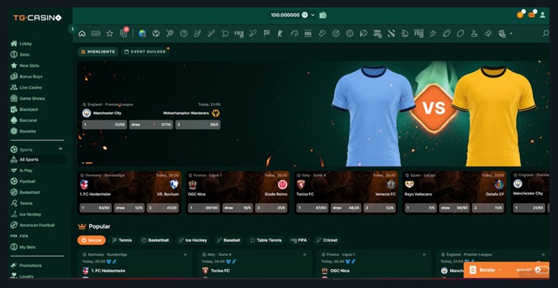Open the search magnifier icon

pyautogui.click(x=545, y=33)
